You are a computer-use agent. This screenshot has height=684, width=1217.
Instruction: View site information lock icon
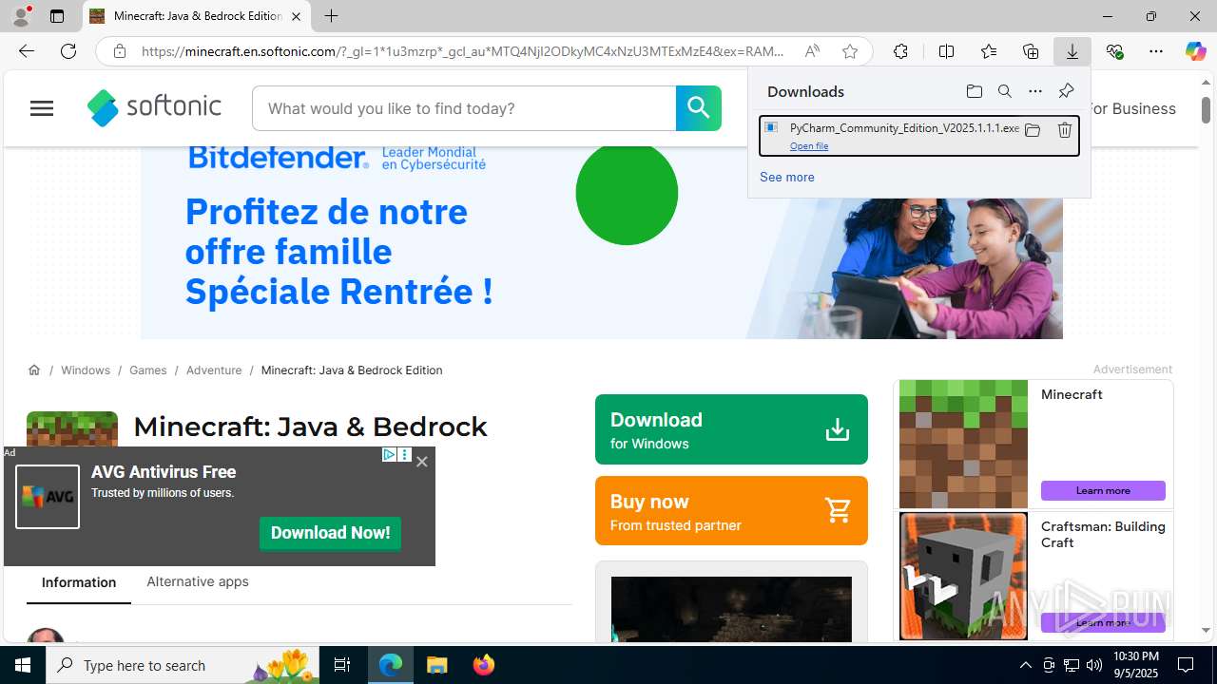[120, 51]
